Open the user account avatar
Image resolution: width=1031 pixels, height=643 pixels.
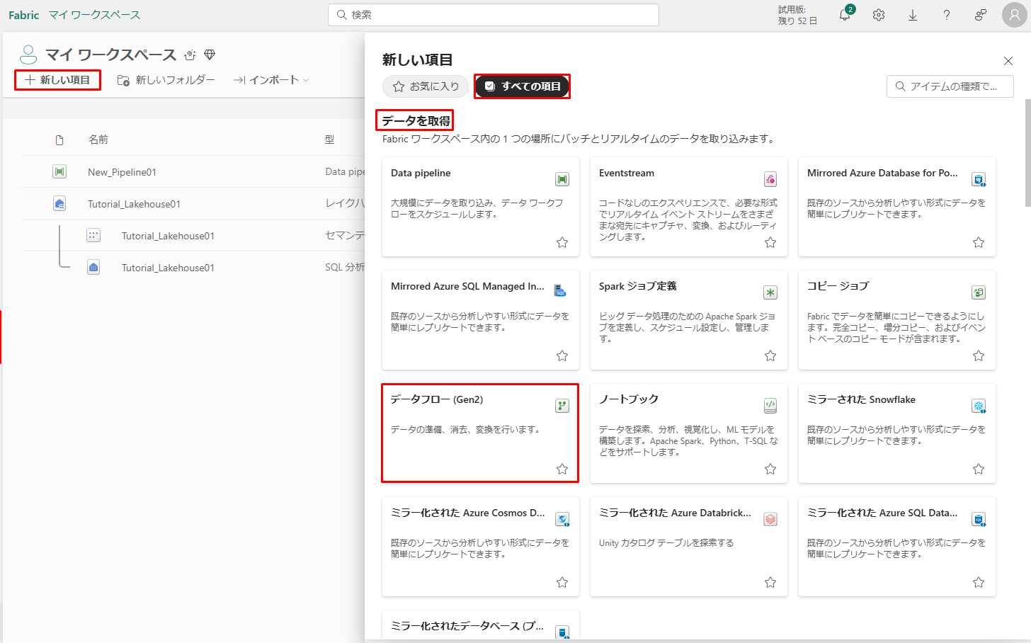1015,15
